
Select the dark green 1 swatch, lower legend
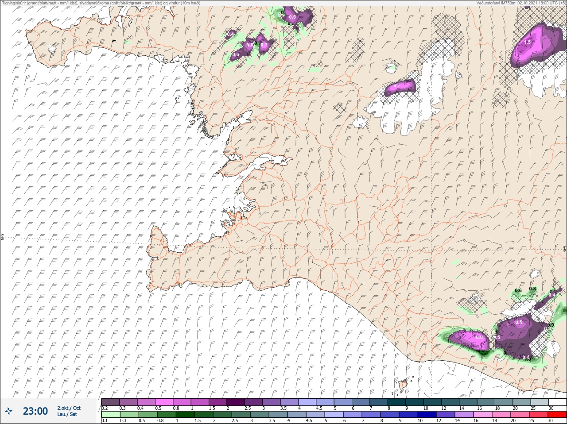pyautogui.click(x=184, y=415)
